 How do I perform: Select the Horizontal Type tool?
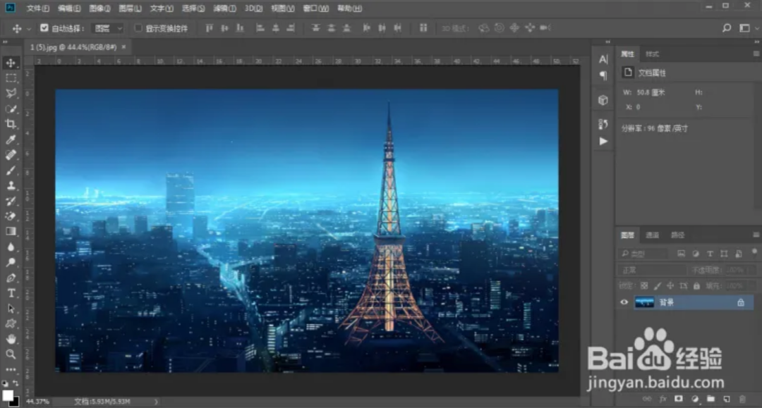tap(11, 292)
